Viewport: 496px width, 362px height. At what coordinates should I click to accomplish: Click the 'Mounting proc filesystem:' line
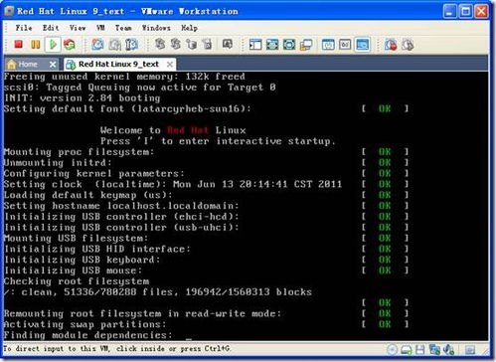click(80, 152)
